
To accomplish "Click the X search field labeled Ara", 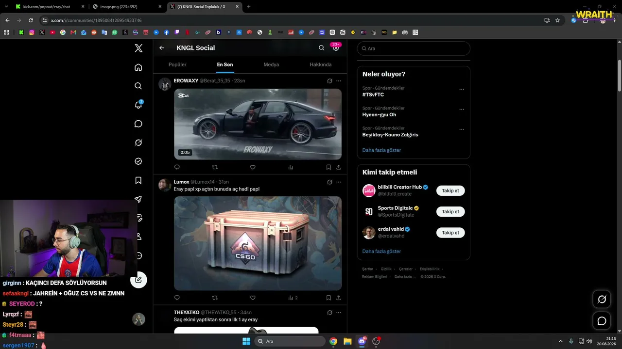I will [x=414, y=48].
